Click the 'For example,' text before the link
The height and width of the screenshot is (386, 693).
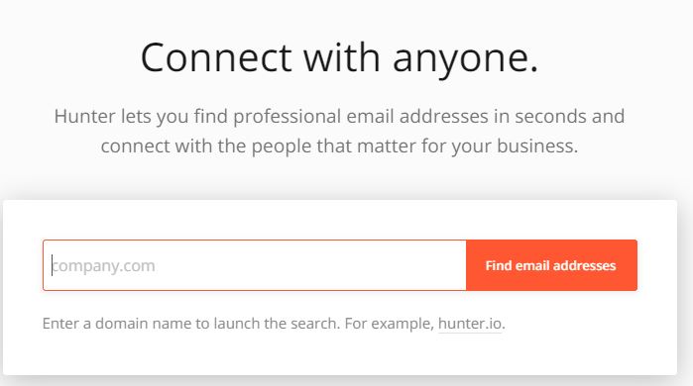point(390,324)
